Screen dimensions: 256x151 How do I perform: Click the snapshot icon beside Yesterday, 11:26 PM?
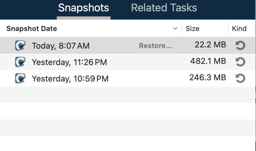(20, 62)
